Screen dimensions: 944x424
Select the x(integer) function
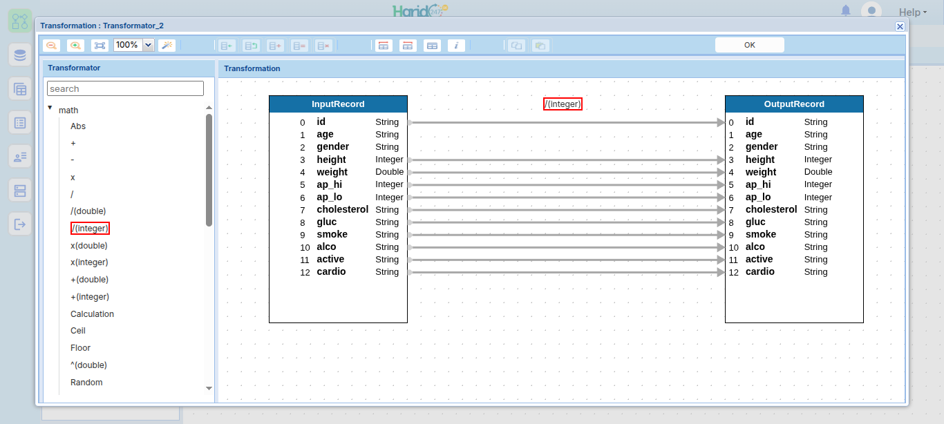89,262
